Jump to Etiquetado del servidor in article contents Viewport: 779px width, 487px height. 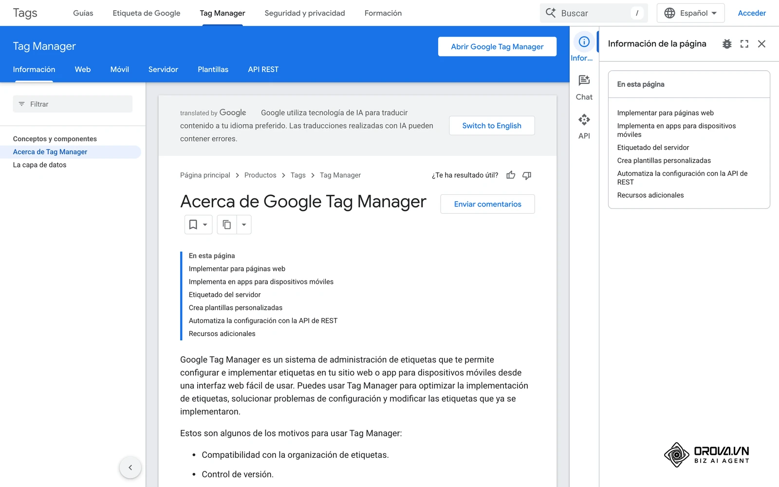coord(225,295)
